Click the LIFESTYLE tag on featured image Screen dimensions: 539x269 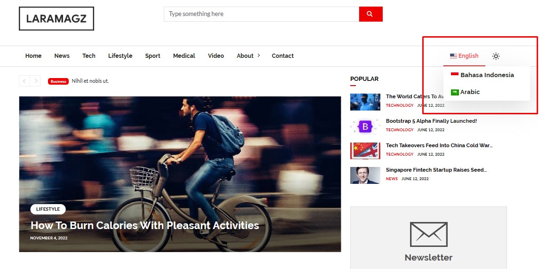click(48, 209)
